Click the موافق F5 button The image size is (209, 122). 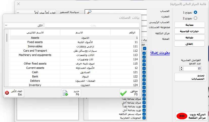pyautogui.click(x=130, y=93)
